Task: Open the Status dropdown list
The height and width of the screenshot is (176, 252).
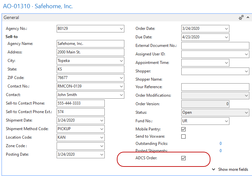Action: pyautogui.click(x=246, y=112)
